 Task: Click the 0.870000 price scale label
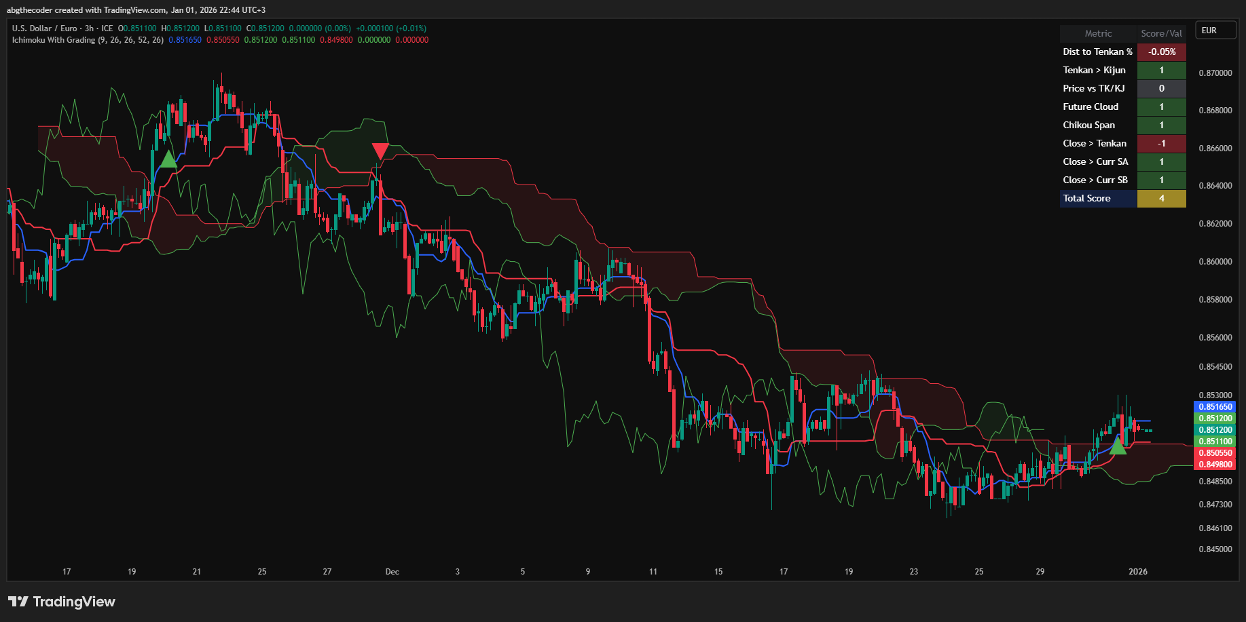click(1215, 73)
